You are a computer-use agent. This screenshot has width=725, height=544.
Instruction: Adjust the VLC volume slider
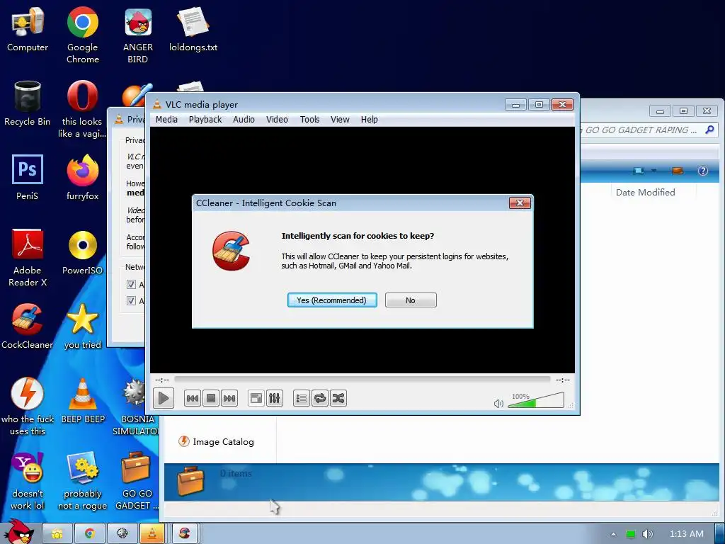(x=536, y=400)
